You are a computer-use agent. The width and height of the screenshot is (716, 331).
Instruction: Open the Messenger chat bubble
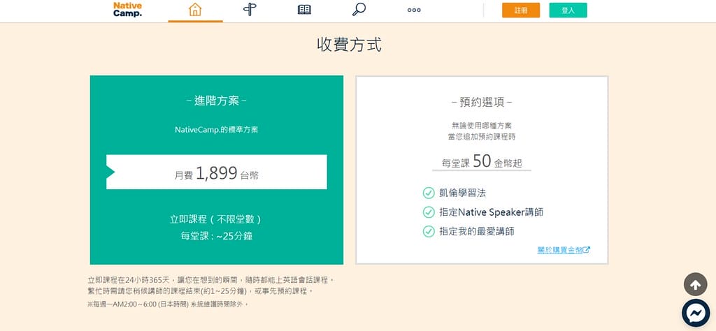(x=696, y=314)
